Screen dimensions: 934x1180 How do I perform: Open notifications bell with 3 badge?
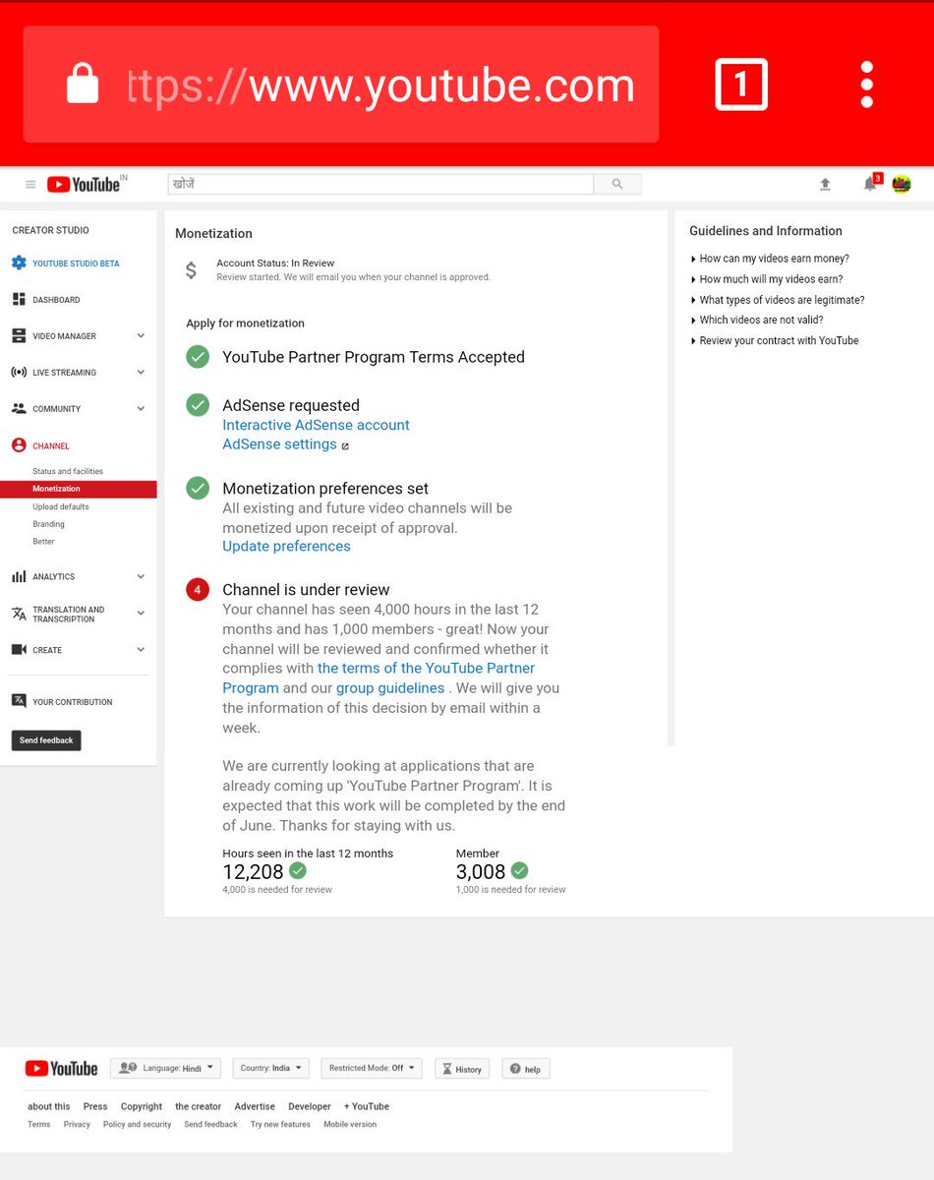click(x=871, y=183)
